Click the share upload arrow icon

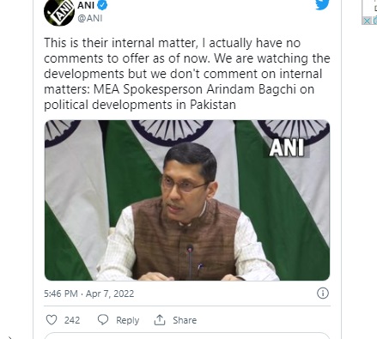click(x=160, y=320)
